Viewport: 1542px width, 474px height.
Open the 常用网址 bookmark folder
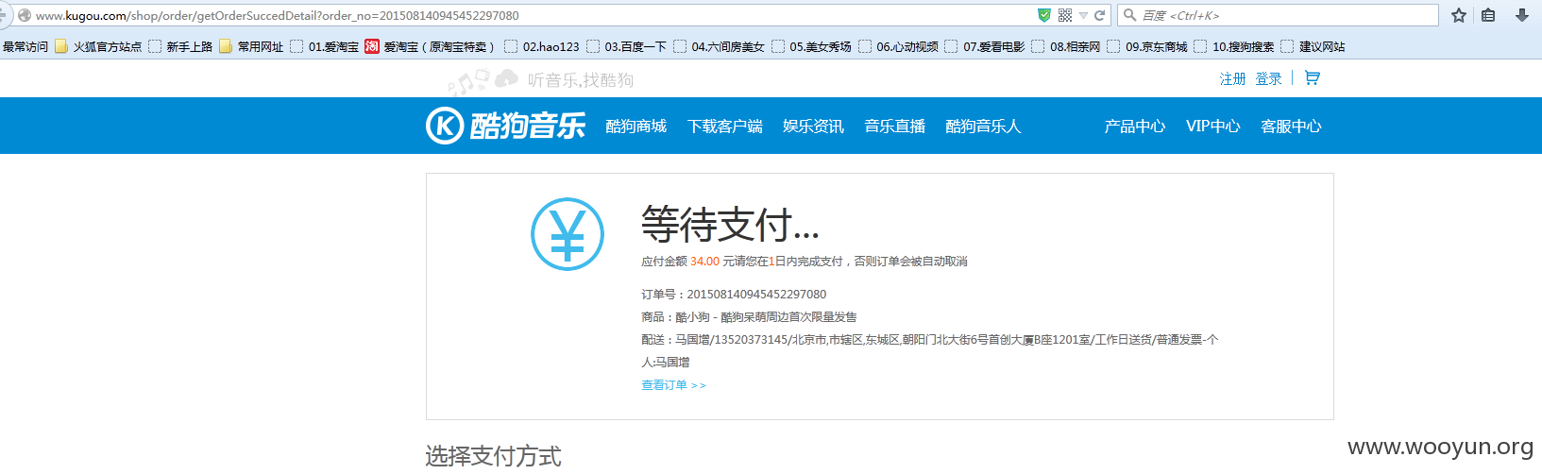pyautogui.click(x=251, y=46)
